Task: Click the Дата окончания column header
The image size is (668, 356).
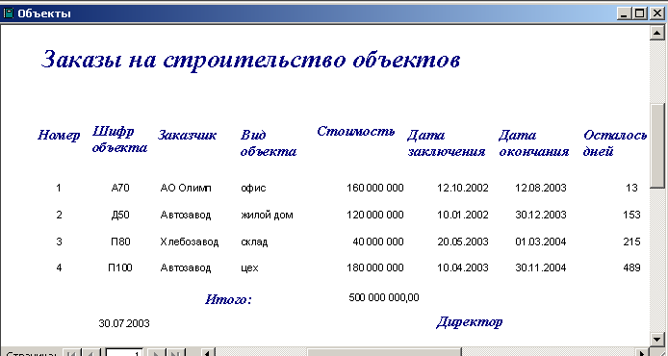Action: pyautogui.click(x=534, y=143)
